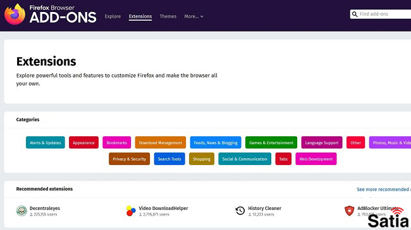Open the Decentraleyes extension icon

coord(21,210)
